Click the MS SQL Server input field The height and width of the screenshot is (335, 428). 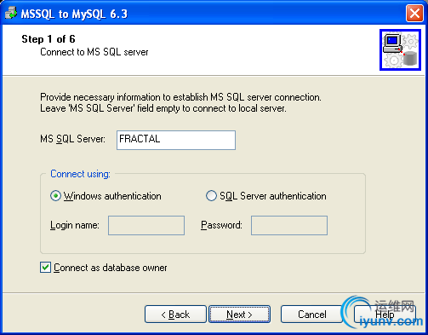click(x=176, y=140)
